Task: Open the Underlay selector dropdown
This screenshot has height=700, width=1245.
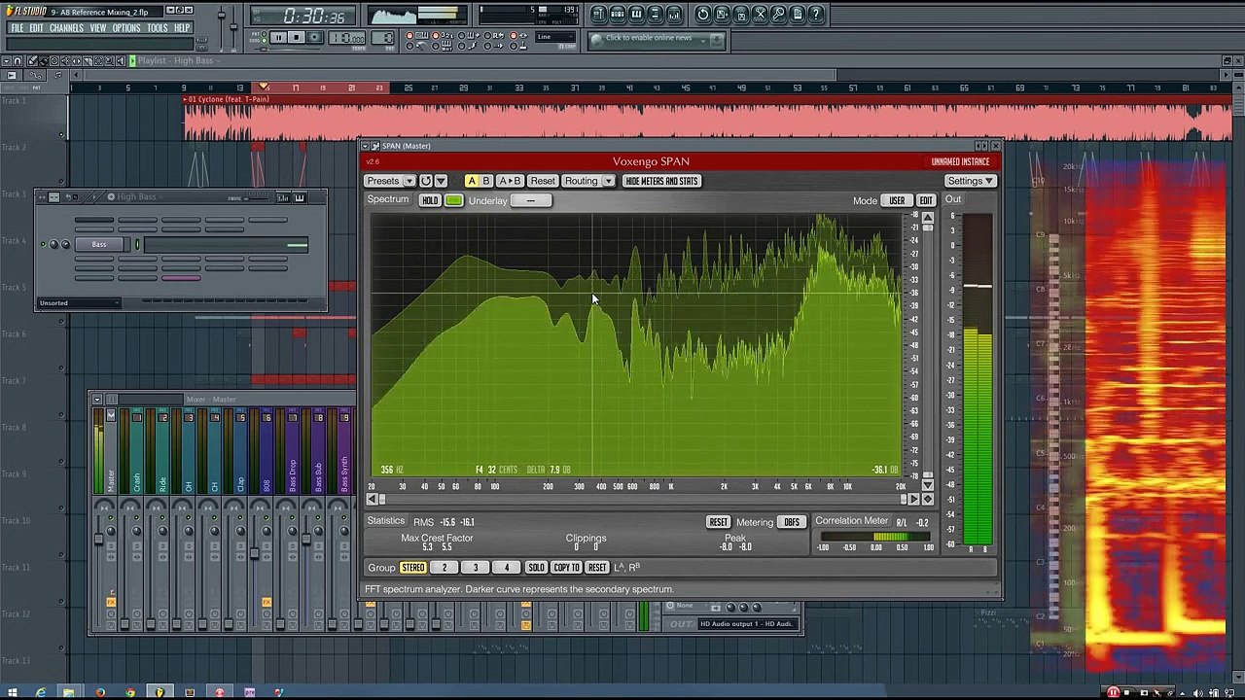Action: tap(531, 200)
